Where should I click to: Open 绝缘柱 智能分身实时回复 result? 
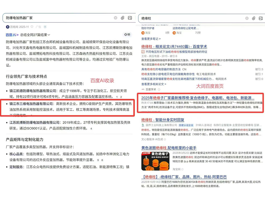163,120
